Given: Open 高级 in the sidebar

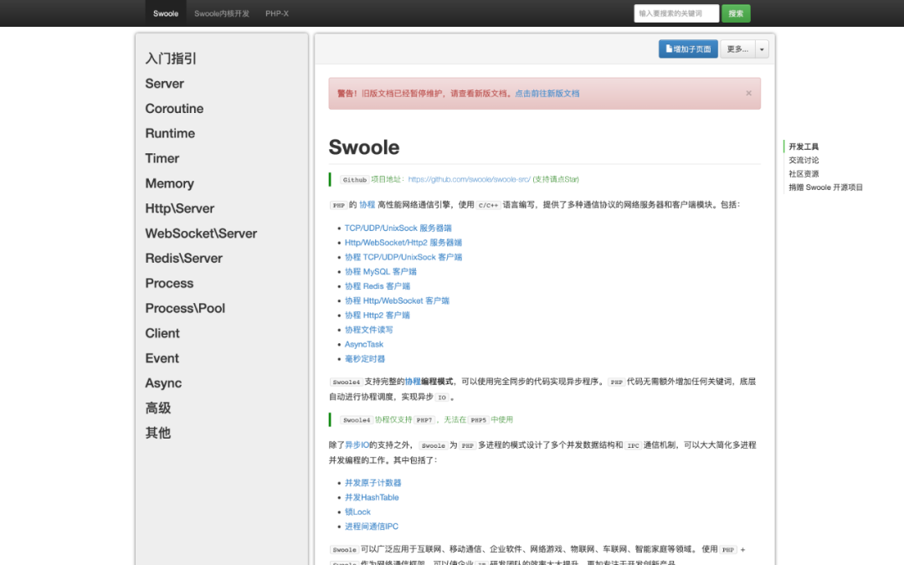Looking at the screenshot, I should tap(158, 408).
